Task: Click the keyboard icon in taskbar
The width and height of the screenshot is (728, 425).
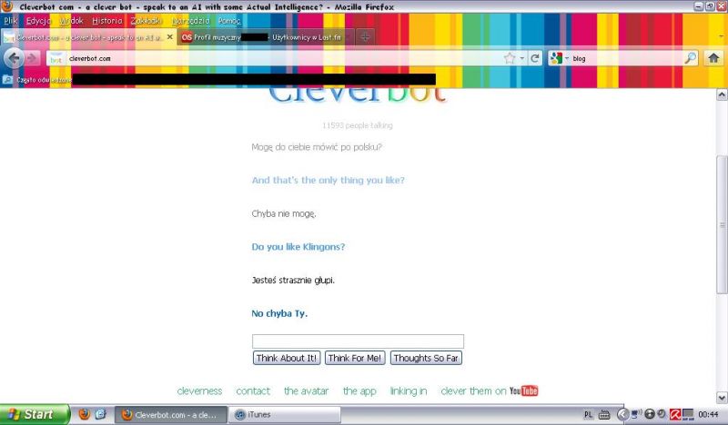Action: pos(604,415)
